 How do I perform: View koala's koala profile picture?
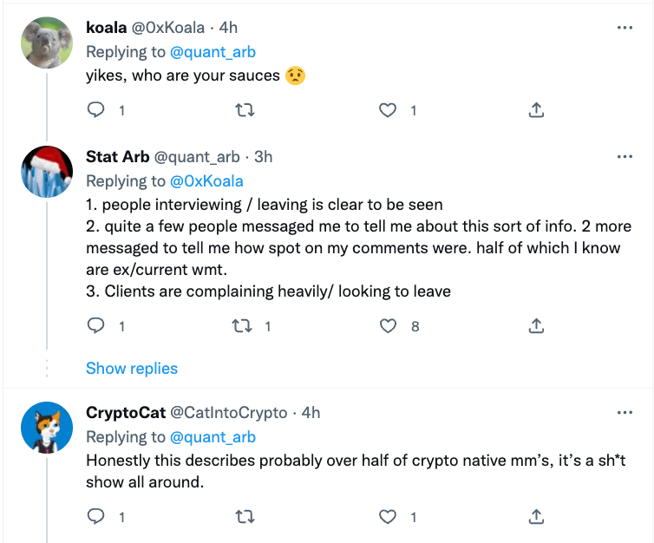coord(46,43)
